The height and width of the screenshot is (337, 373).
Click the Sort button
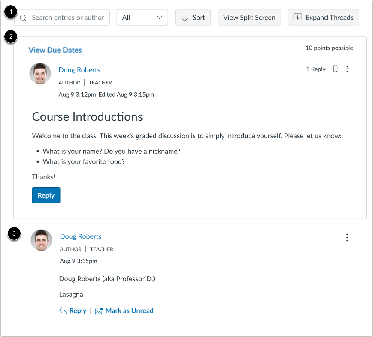[x=193, y=18]
